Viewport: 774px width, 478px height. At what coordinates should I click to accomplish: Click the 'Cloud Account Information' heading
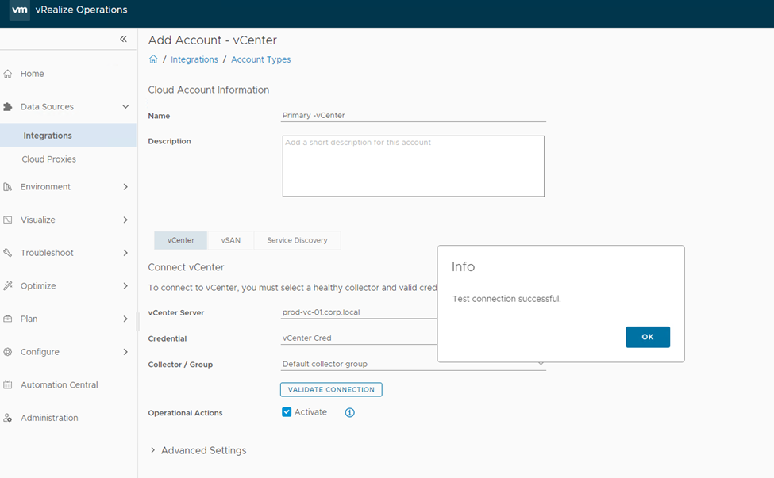point(208,90)
